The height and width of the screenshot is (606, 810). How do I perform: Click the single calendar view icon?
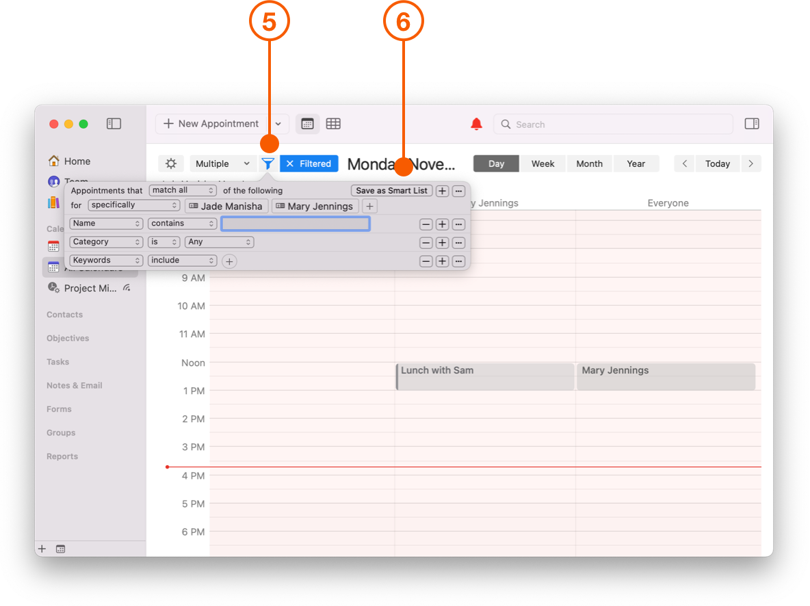[x=306, y=124]
